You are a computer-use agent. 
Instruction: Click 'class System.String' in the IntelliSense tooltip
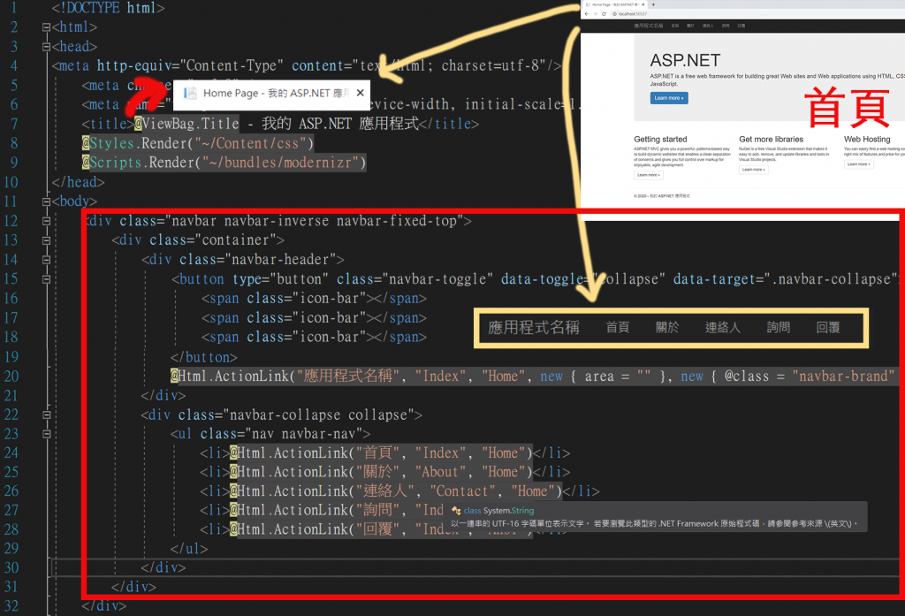coord(498,511)
